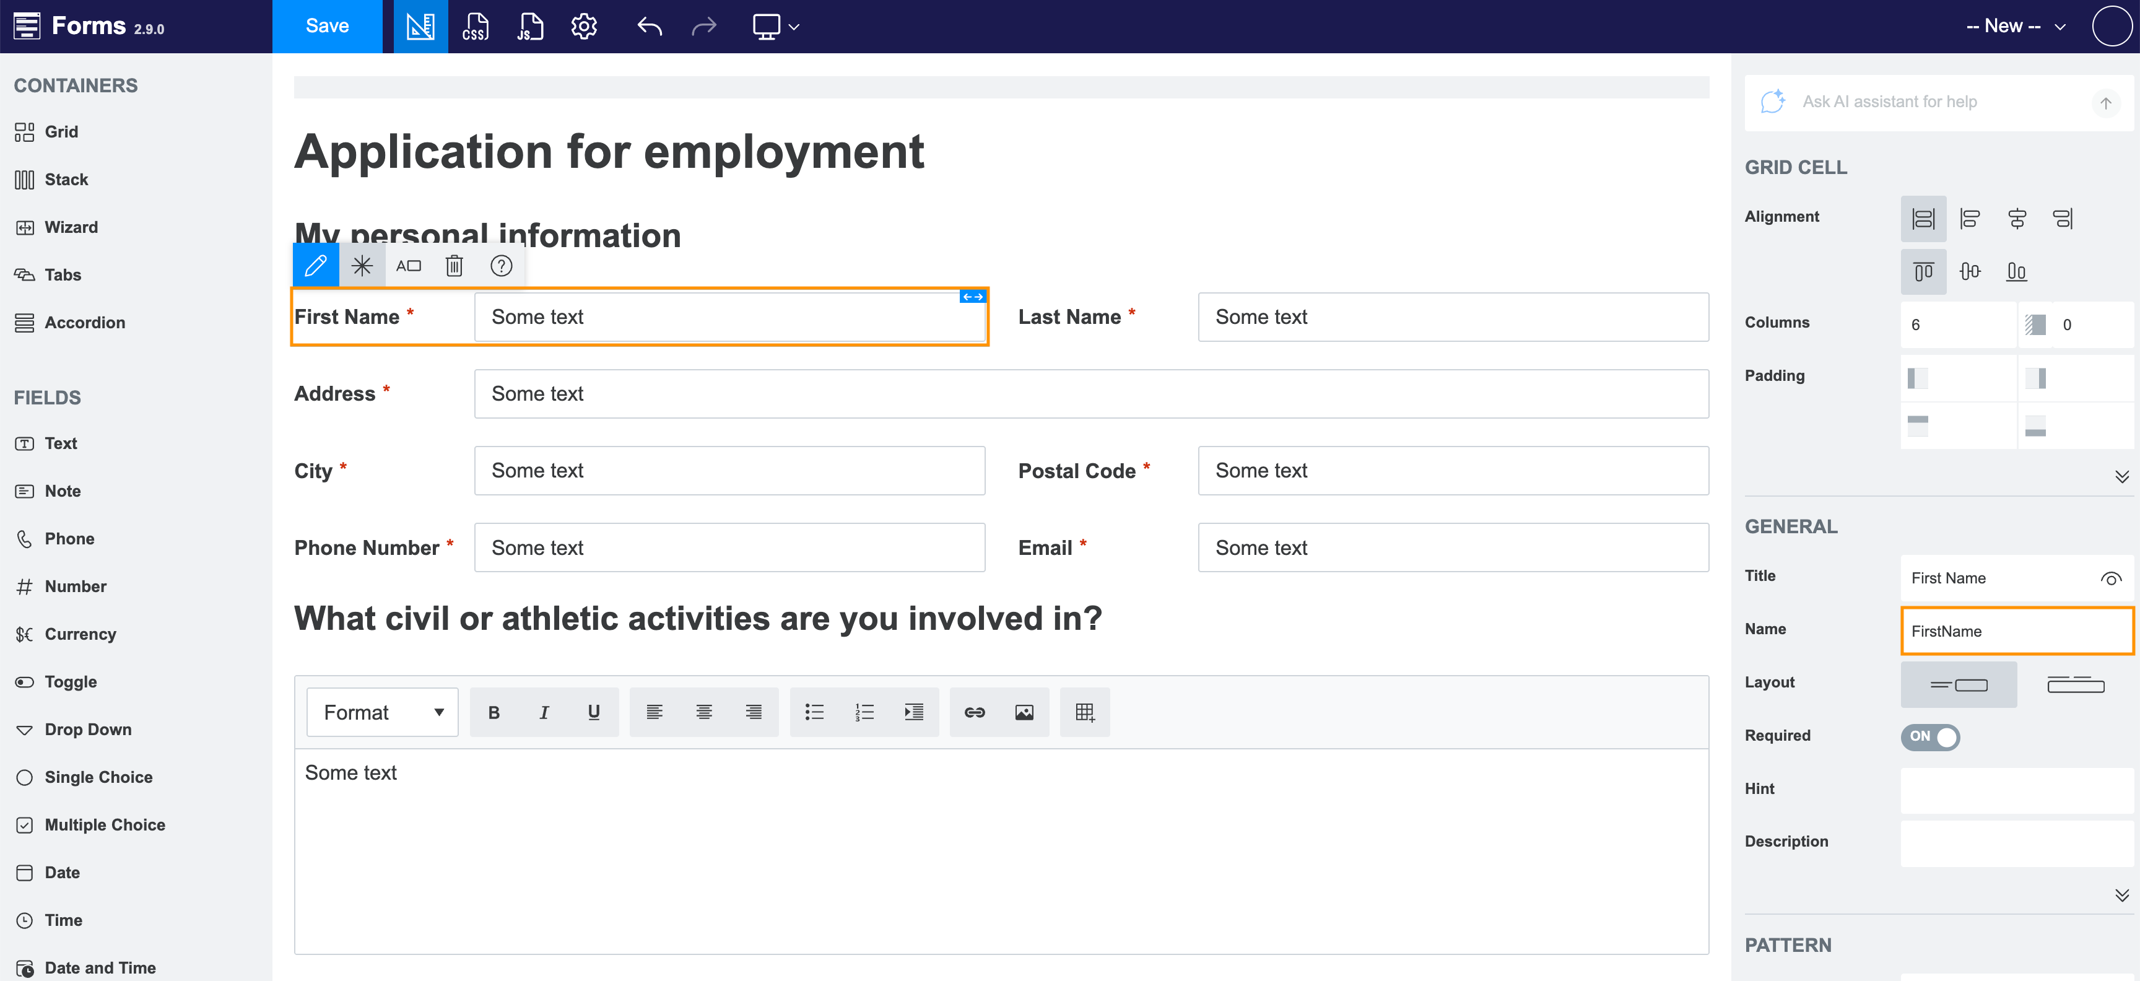Image resolution: width=2140 pixels, height=981 pixels.
Task: Insert link in rich text editor
Action: [x=975, y=712]
